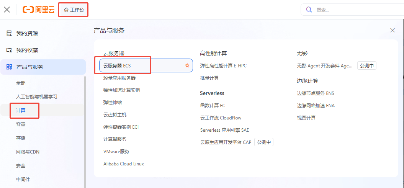Image resolution: width=404 pixels, height=188 pixels.
Task: Click the magnifier icon in search bar
Action: pyautogui.click(x=309, y=10)
